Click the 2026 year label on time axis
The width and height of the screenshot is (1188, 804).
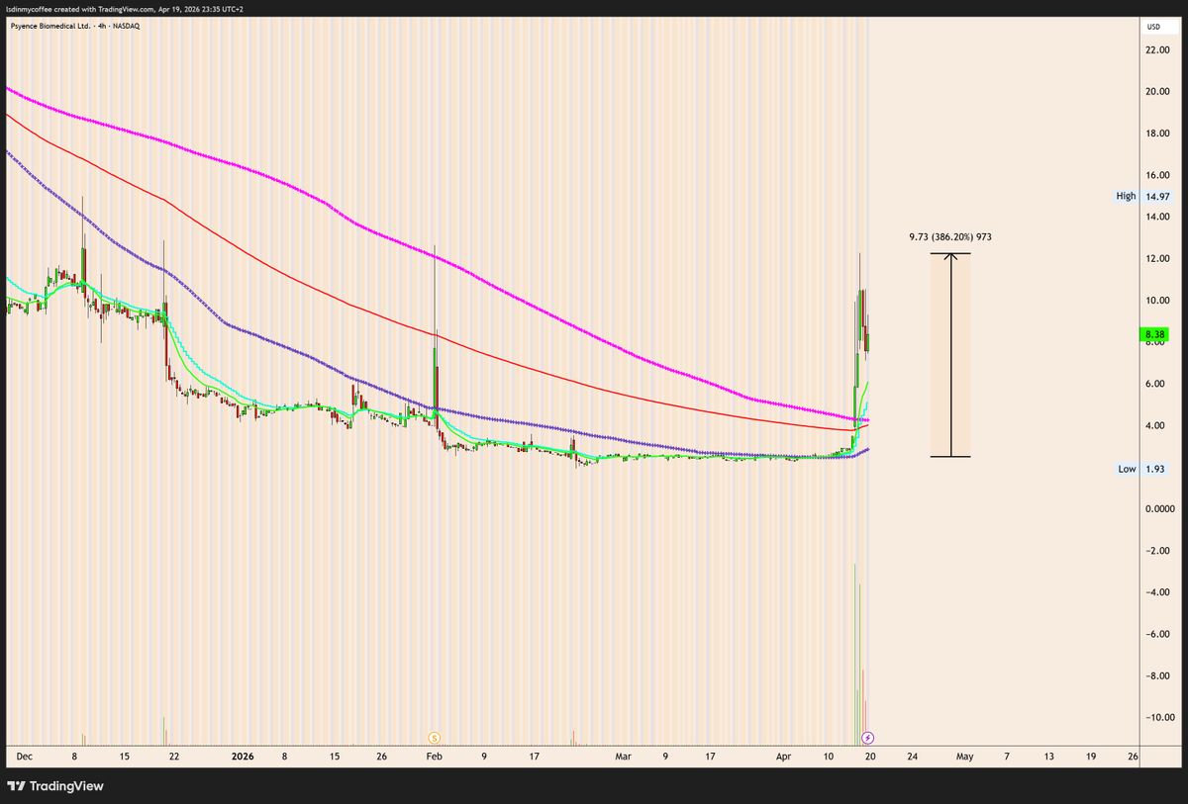243,757
